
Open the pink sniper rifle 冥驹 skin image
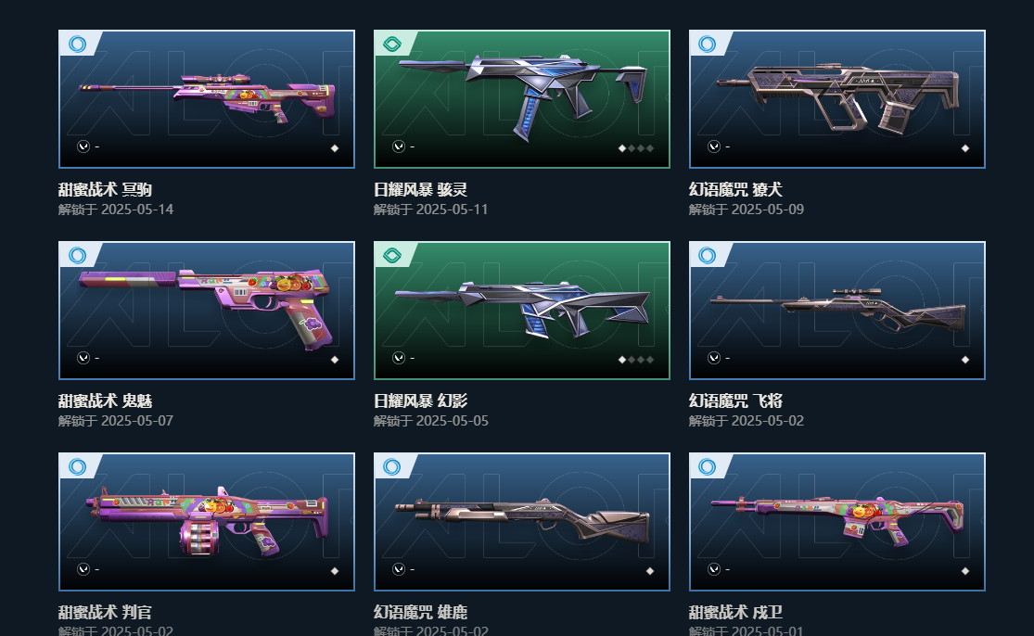click(x=207, y=99)
